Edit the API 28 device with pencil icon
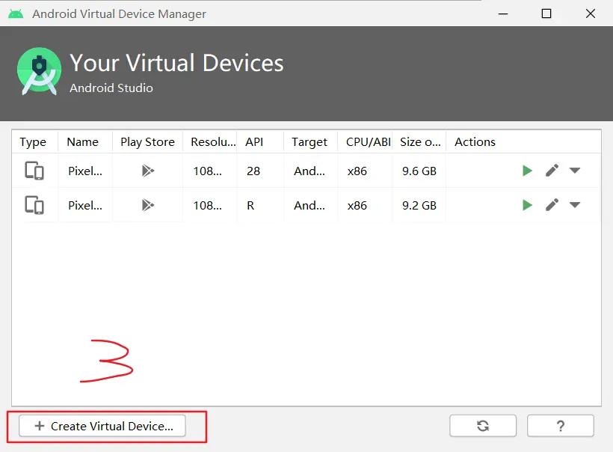 (x=552, y=171)
